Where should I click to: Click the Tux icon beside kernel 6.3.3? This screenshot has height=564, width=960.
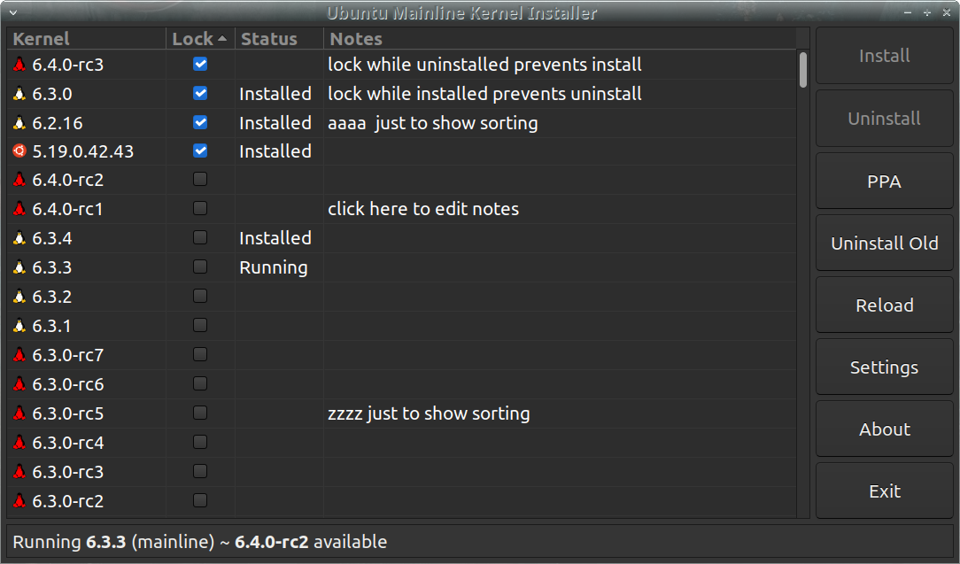[x=19, y=267]
